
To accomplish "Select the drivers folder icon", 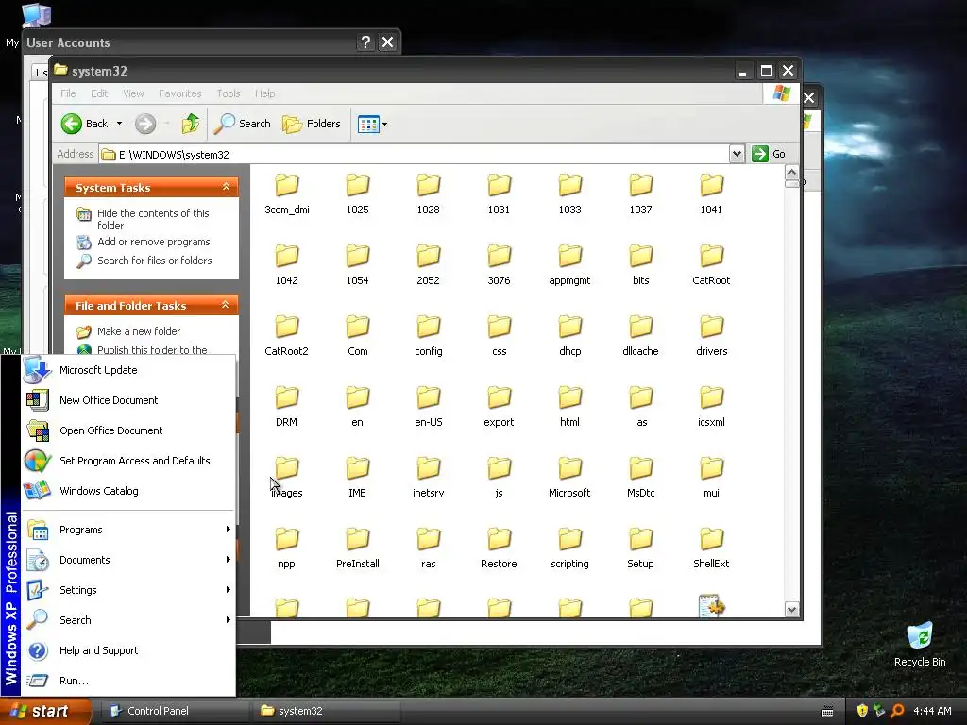I will click(712, 327).
